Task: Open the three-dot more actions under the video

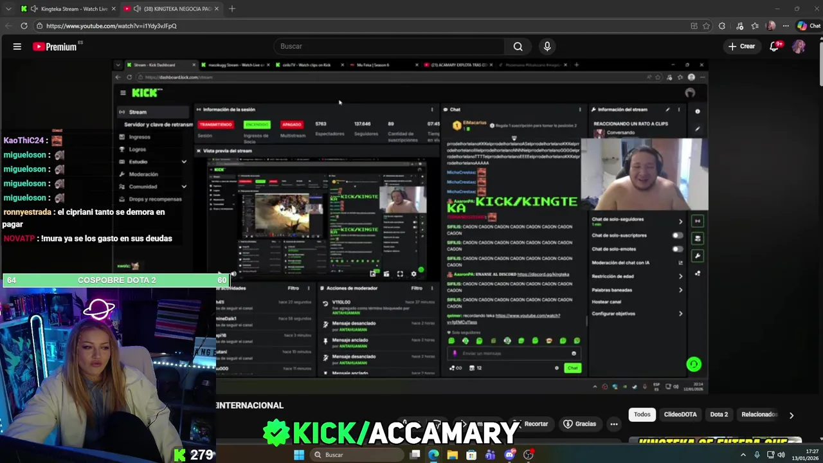Action: click(614, 424)
